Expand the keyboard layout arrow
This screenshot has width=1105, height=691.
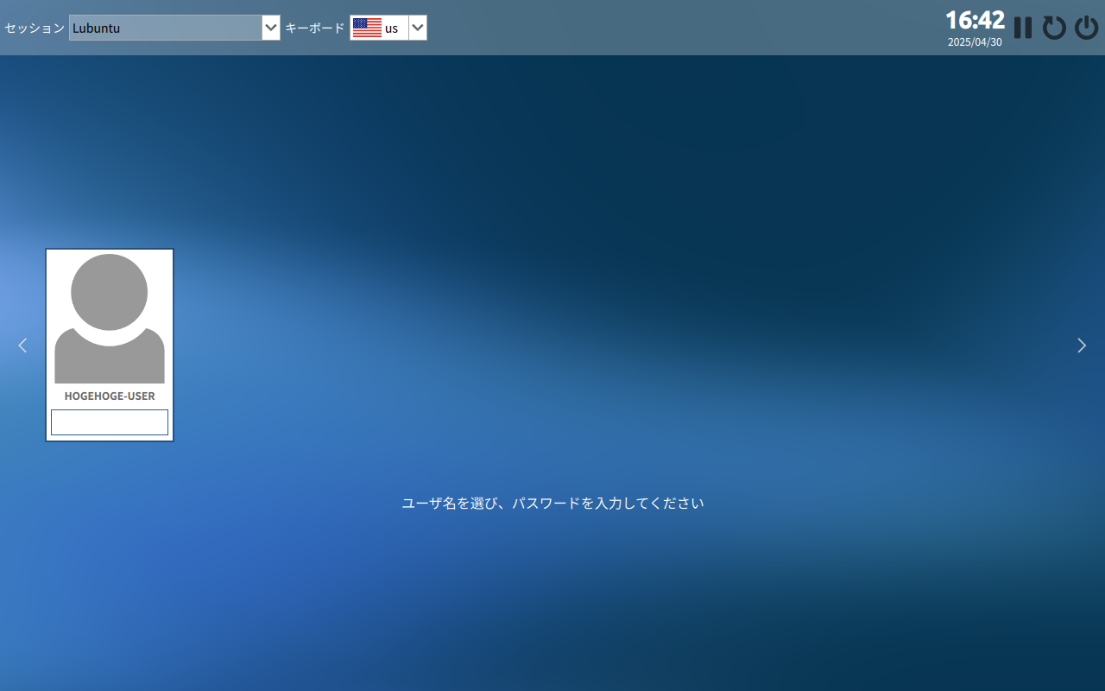pos(418,28)
